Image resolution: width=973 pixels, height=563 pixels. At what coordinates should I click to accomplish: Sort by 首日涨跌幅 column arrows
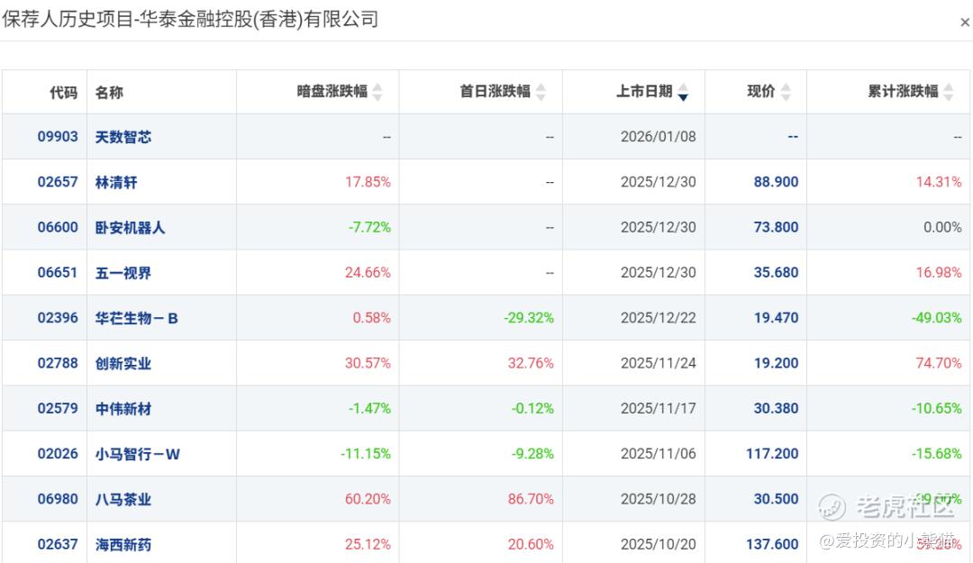541,92
